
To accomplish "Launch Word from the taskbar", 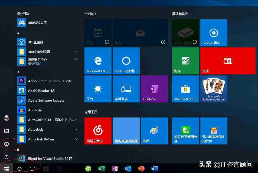I will click(x=154, y=169).
